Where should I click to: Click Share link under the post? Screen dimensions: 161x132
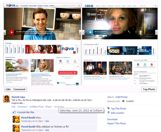pos(49,107)
